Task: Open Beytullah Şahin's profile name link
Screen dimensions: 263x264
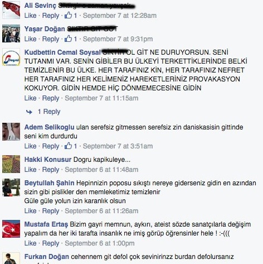Action: click(49, 183)
